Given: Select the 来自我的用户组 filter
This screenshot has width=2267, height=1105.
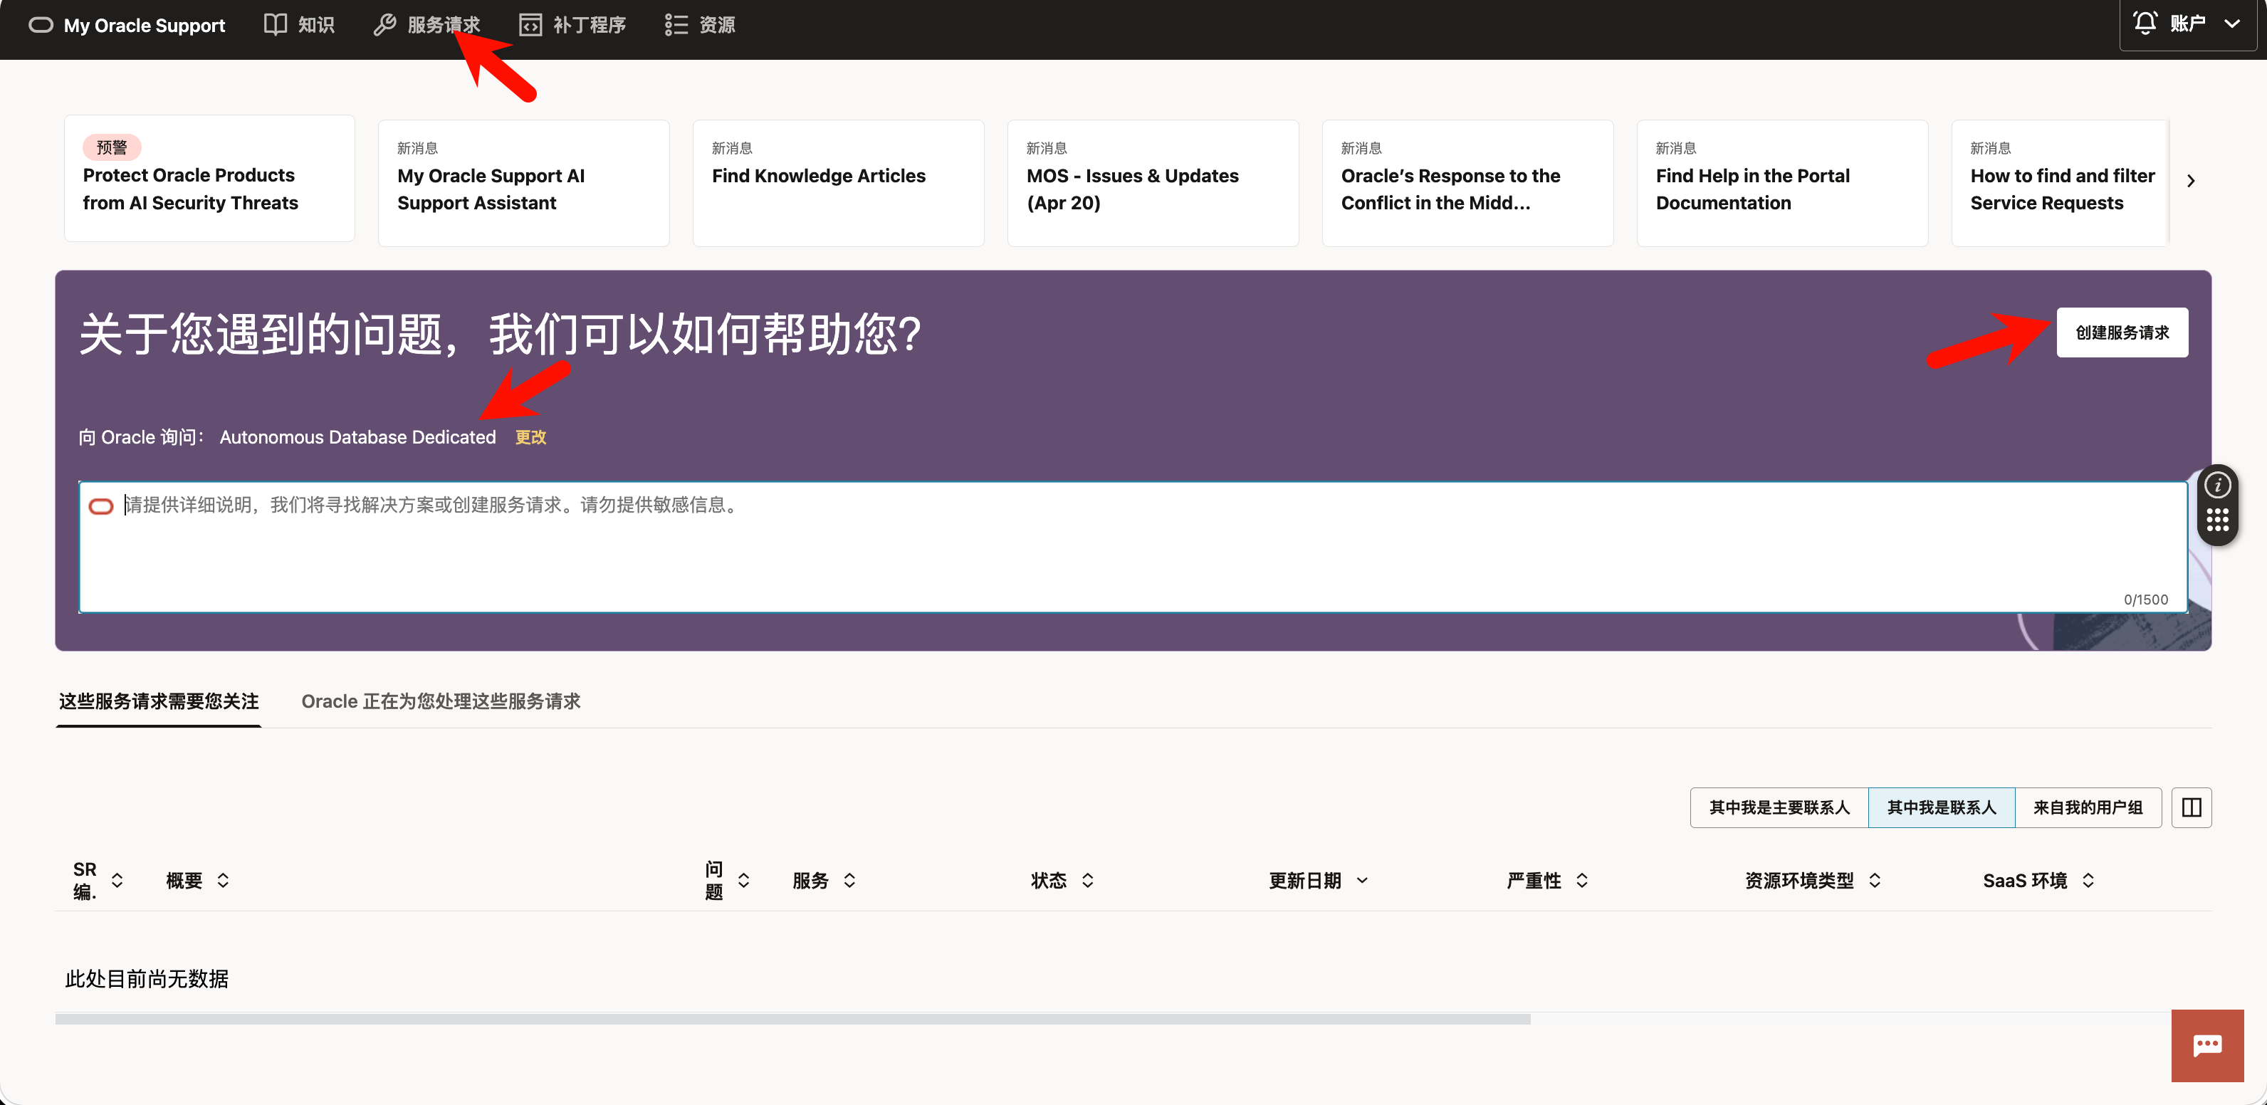Looking at the screenshot, I should pyautogui.click(x=2088, y=807).
